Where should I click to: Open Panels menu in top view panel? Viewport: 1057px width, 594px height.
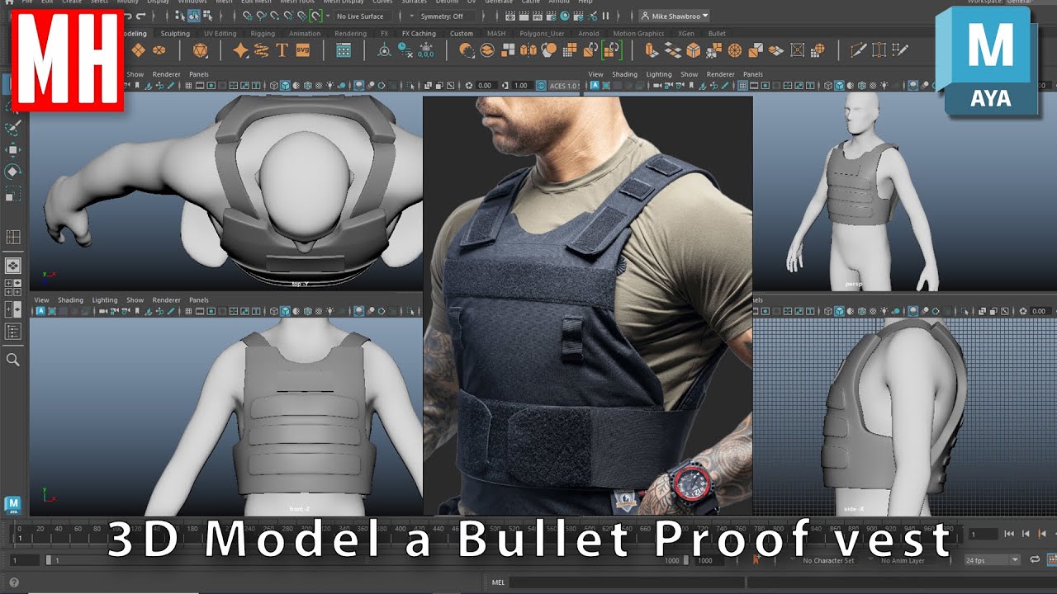(198, 74)
